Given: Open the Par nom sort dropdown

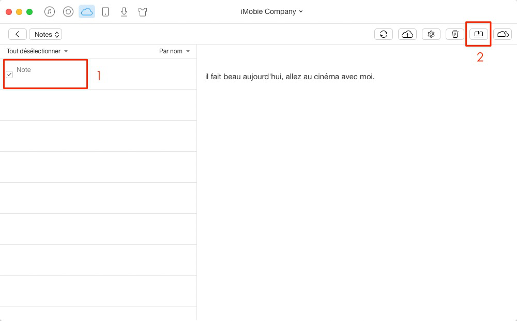Looking at the screenshot, I should coord(174,51).
